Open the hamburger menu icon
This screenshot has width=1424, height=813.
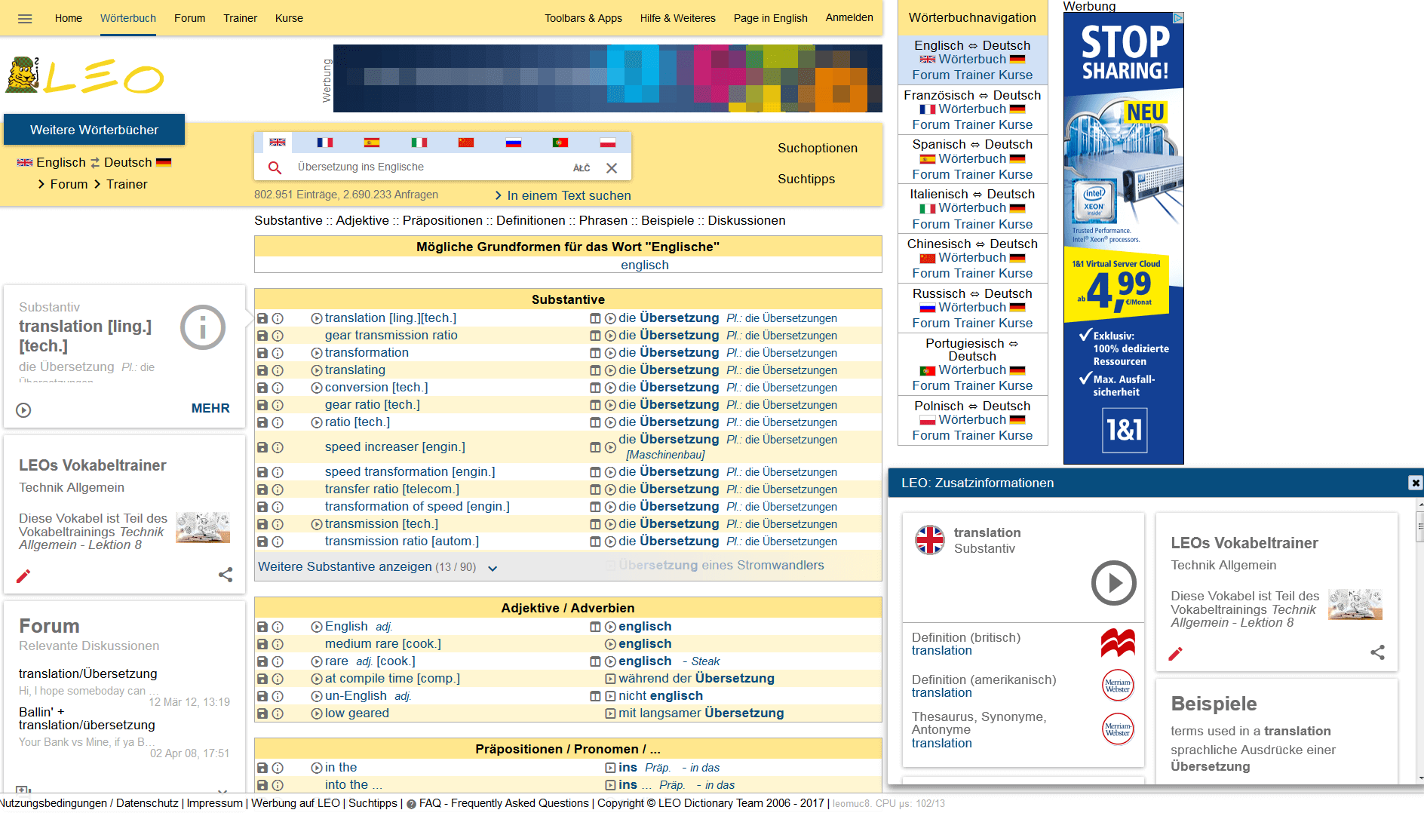(x=25, y=19)
